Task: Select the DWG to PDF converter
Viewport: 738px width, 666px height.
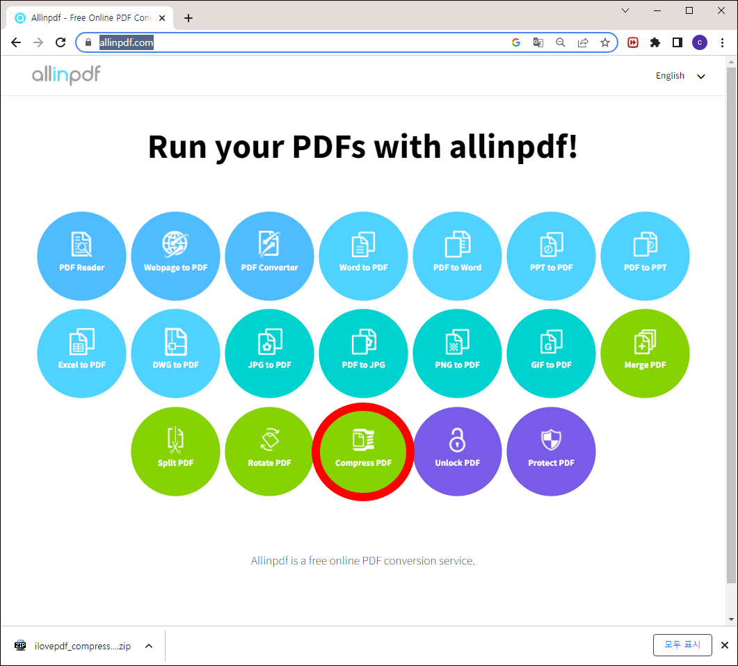Action: 175,353
